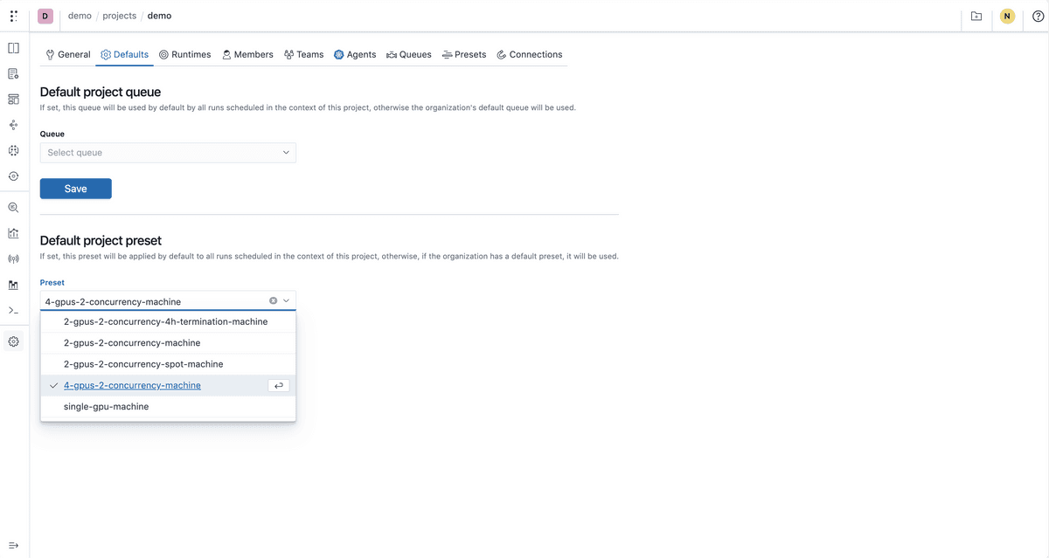
Task: Click the Default project queue heading
Action: (101, 92)
